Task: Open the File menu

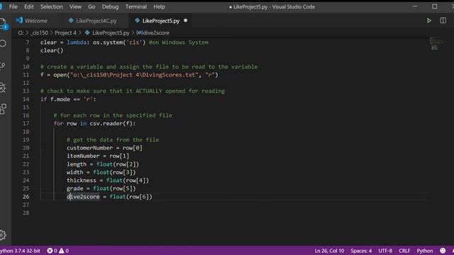Action: coord(13,6)
